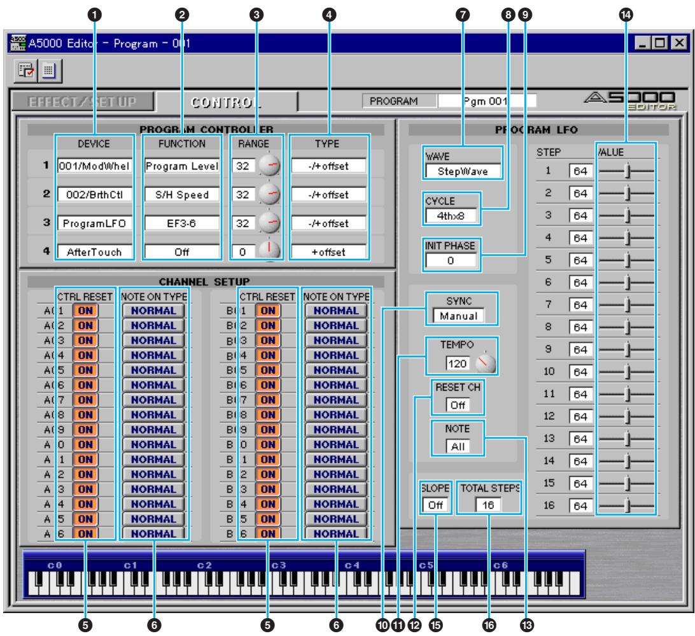The image size is (695, 636).
Task: Open the Pgm 001 program field
Action: pos(487,101)
